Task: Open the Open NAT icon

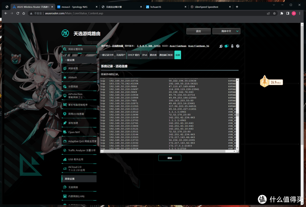Action: [65, 132]
